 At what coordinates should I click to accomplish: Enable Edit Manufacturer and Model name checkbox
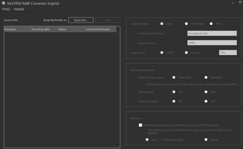click(140, 125)
